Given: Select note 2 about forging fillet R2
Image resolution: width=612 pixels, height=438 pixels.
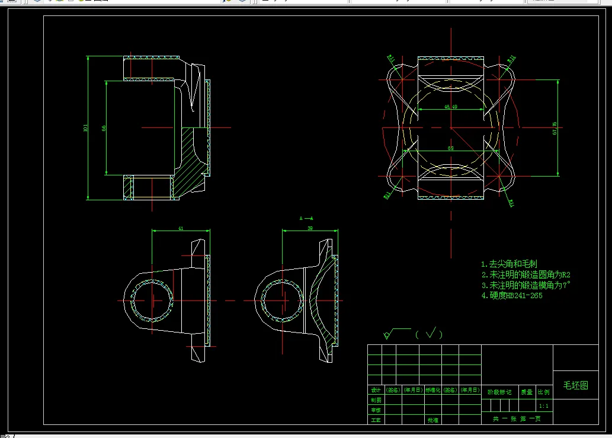Looking at the screenshot, I should (526, 275).
